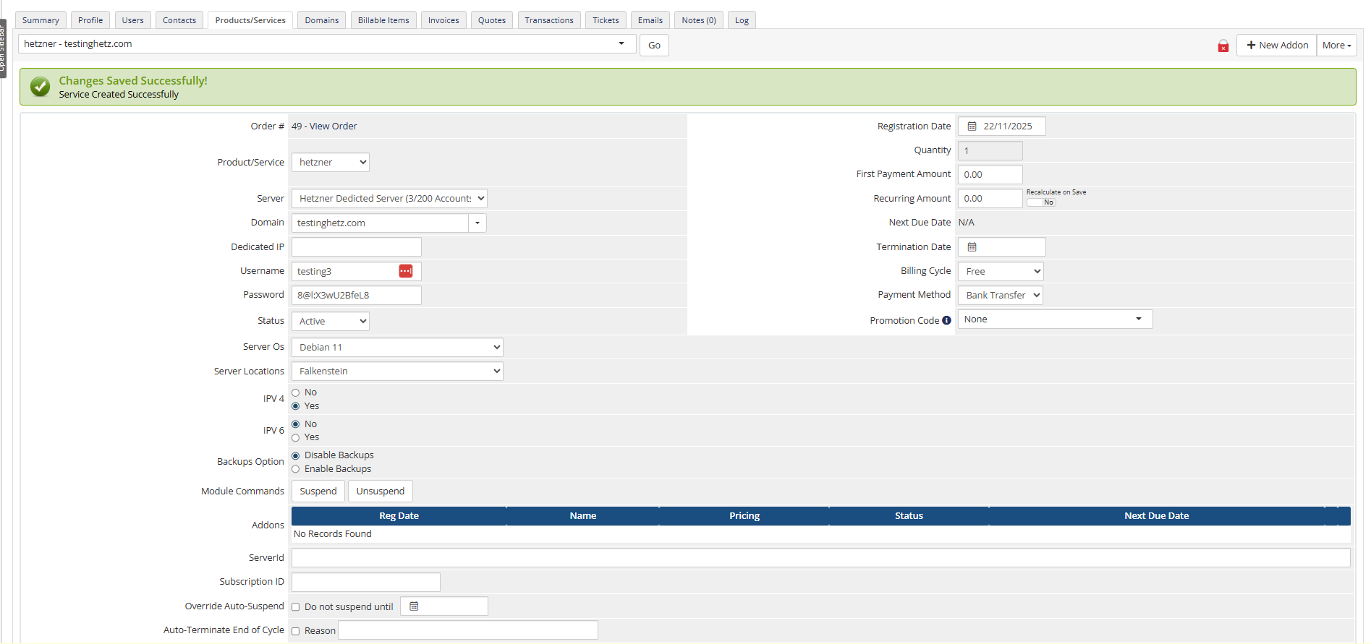Click the Registration Date calendar icon
This screenshot has width=1371, height=644.
972,126
